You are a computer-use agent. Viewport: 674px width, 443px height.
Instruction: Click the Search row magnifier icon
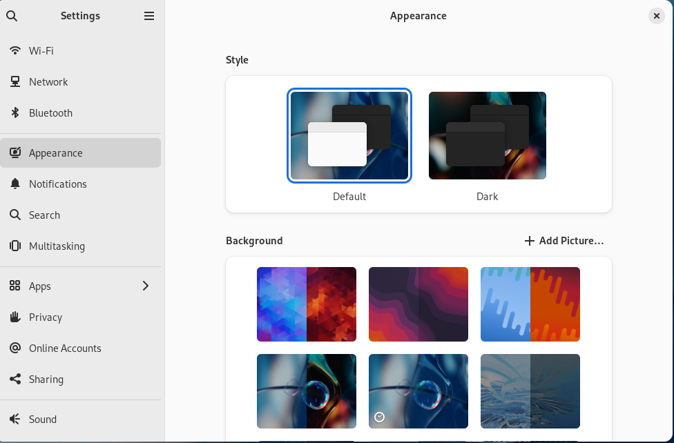[15, 215]
